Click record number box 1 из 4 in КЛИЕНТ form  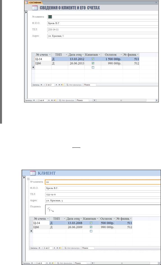(x=40, y=263)
